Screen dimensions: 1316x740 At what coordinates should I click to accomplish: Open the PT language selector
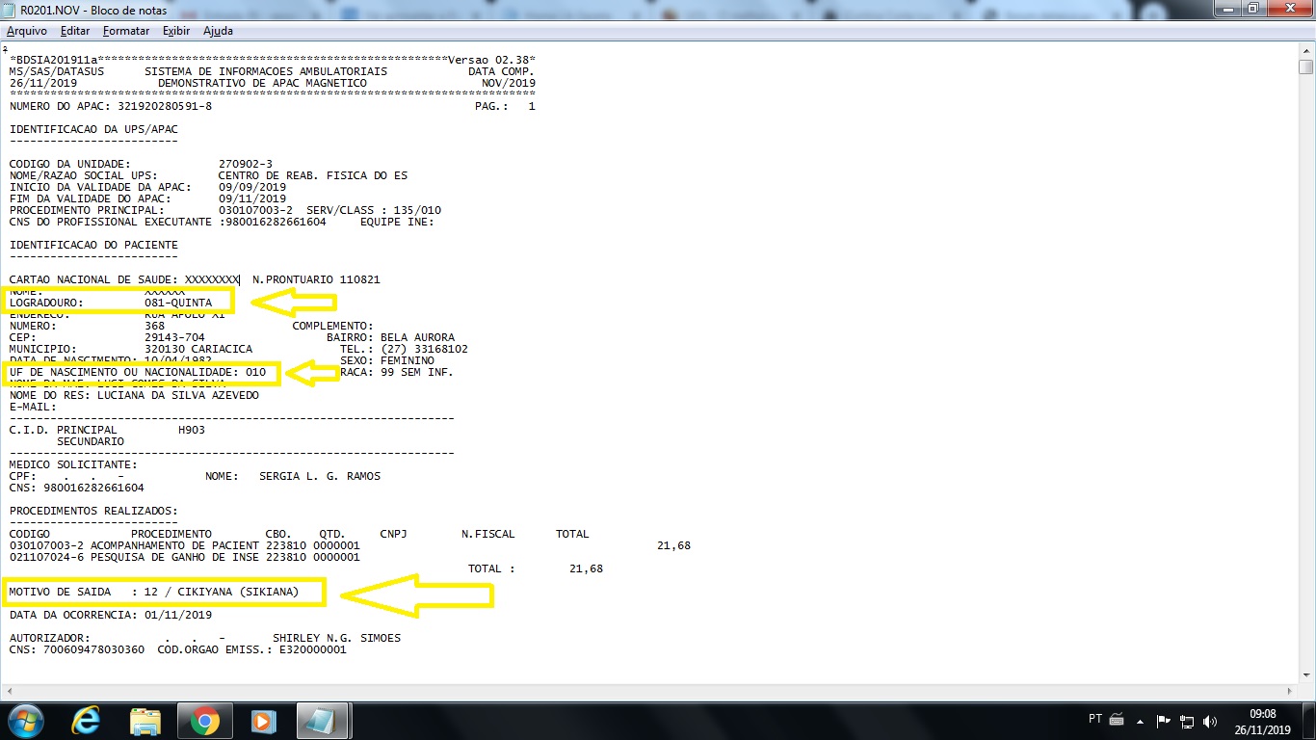1095,719
